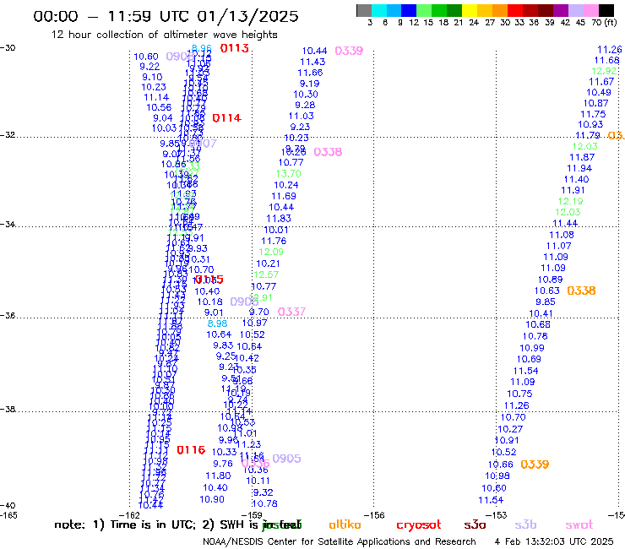Click the pink 'swot' legend label
625x549 pixels.
click(579, 525)
